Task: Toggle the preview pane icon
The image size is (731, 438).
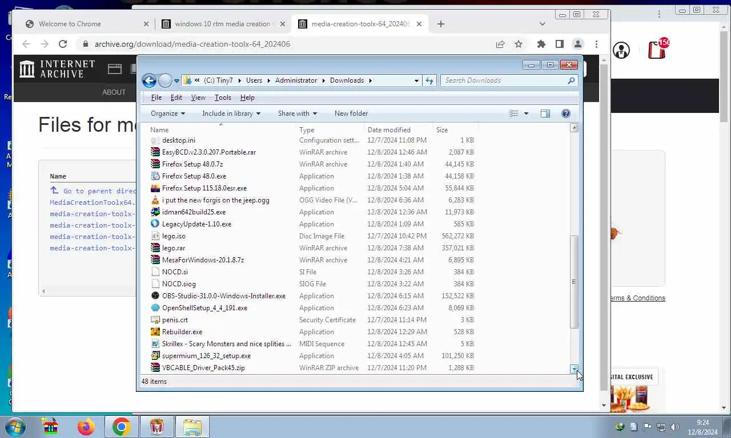Action: point(545,113)
